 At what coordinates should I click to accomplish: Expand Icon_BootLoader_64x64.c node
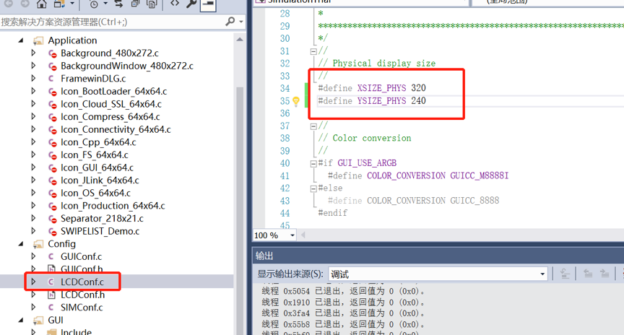tap(33, 91)
